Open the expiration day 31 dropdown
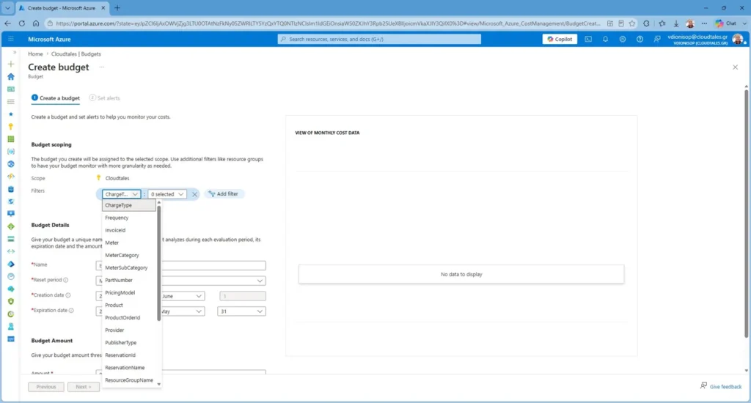The height and width of the screenshot is (403, 751). pos(241,311)
